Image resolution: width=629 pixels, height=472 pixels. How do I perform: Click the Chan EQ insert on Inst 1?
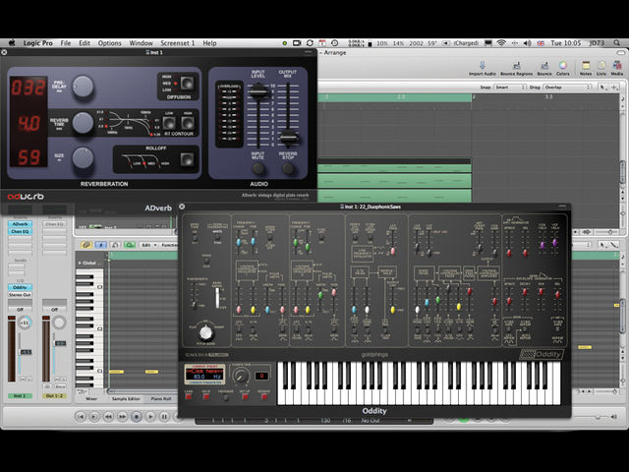coord(20,232)
